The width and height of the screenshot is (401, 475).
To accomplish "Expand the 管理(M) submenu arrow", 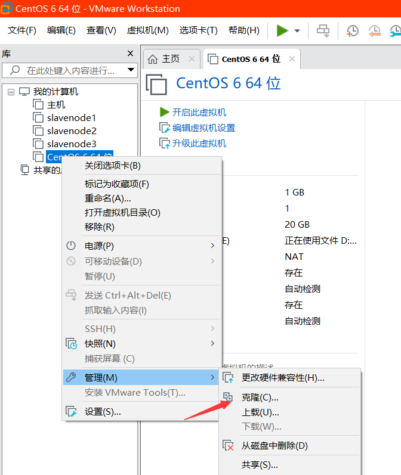I will click(212, 377).
